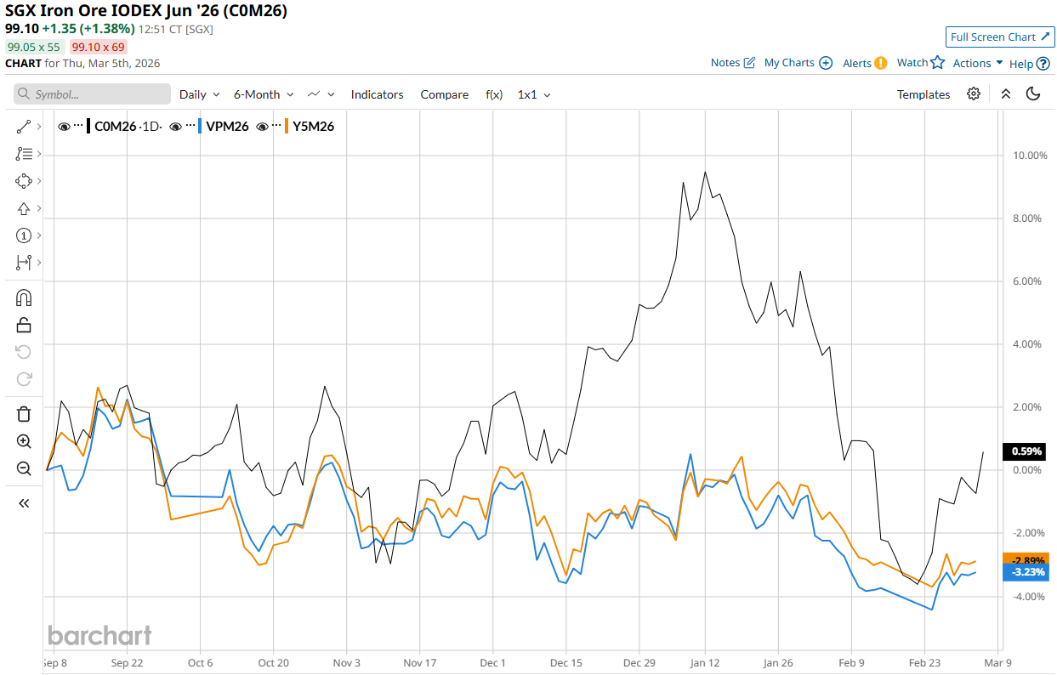
Task: Click the zoom out magnifier icon
Action: 24,468
